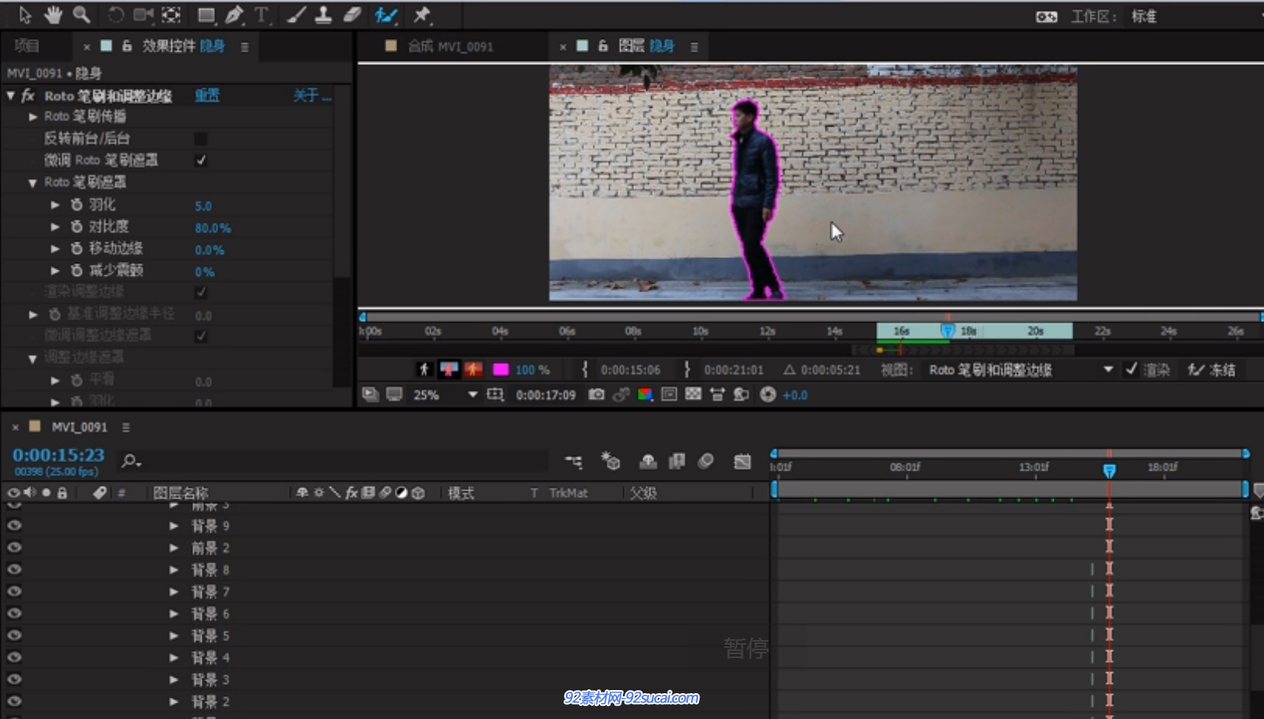Toggle the 渲染 checkbox in viewer bar

click(1131, 370)
